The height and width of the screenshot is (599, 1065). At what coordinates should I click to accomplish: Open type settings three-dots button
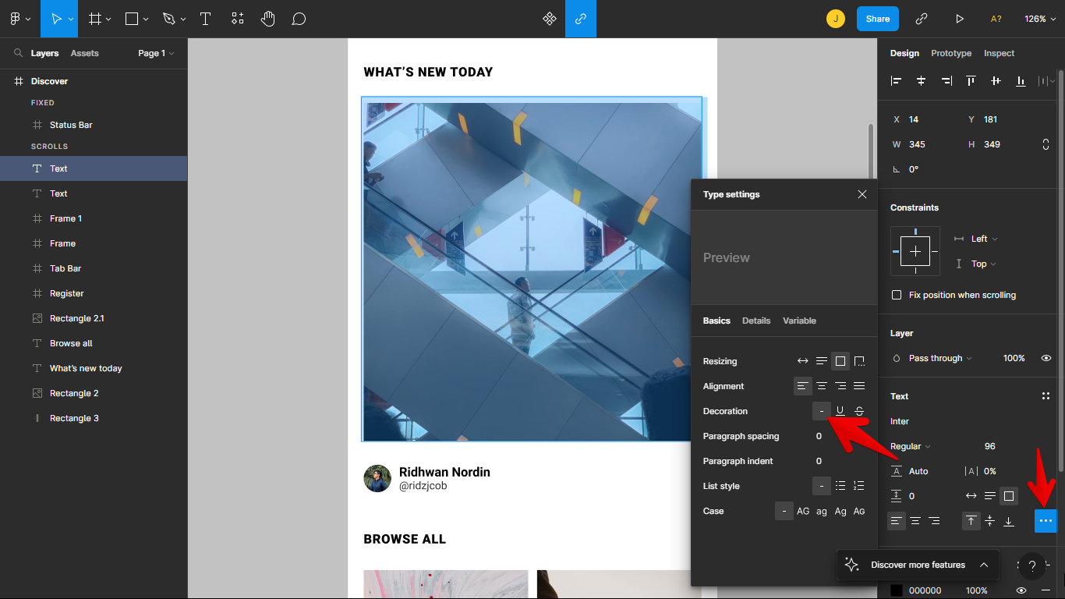1046,520
